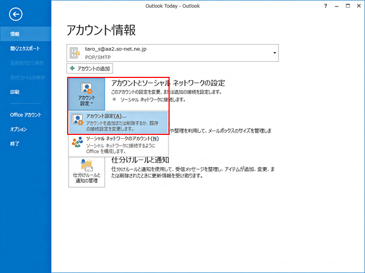The width and height of the screenshot is (365, 273).
Task: Click 終了 to exit Outlook
Action: [x=15, y=143]
